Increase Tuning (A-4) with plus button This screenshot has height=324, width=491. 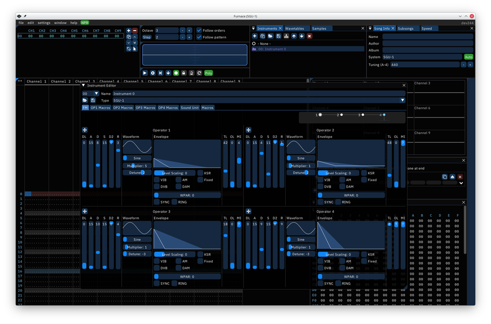pos(470,64)
